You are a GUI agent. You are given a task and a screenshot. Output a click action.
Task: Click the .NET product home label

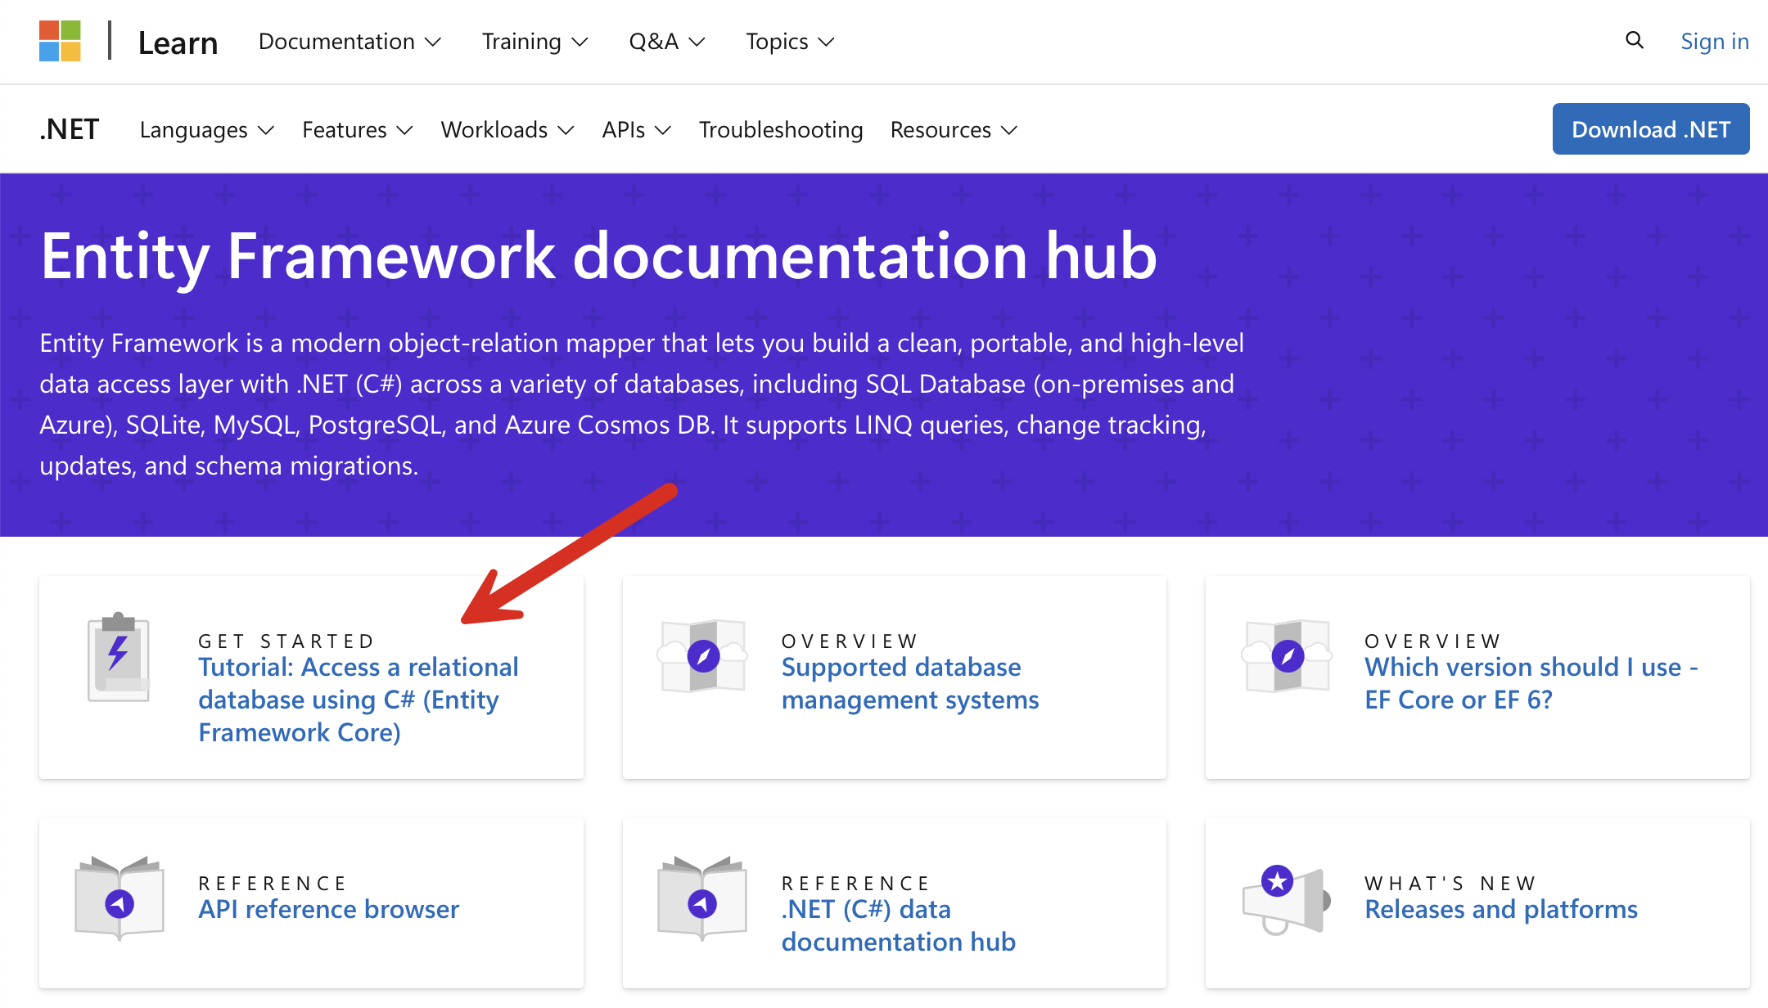click(70, 130)
